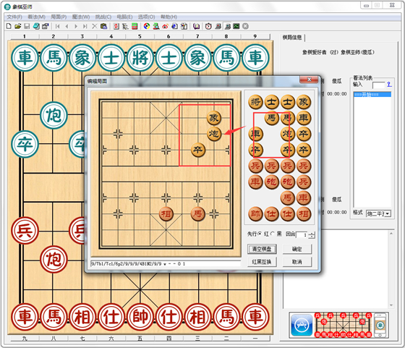Pick the black 炮 piece from palette
Viewport: 405px width, 348px height.
(x=288, y=134)
